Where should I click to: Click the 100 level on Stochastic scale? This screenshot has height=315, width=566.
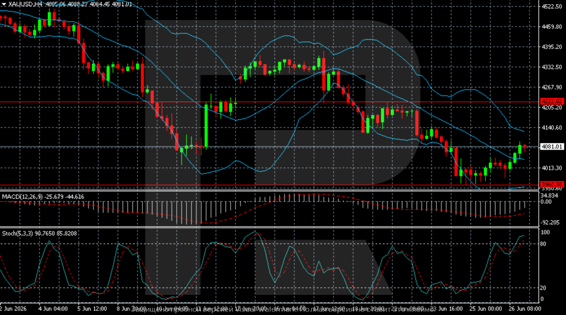point(545,233)
